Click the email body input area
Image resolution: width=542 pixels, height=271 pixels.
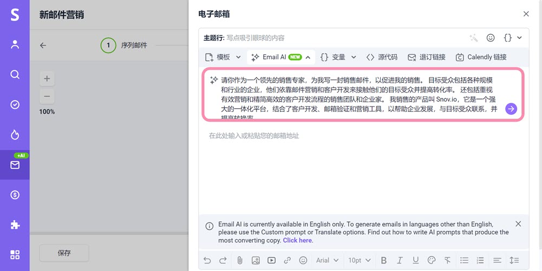pos(364,169)
